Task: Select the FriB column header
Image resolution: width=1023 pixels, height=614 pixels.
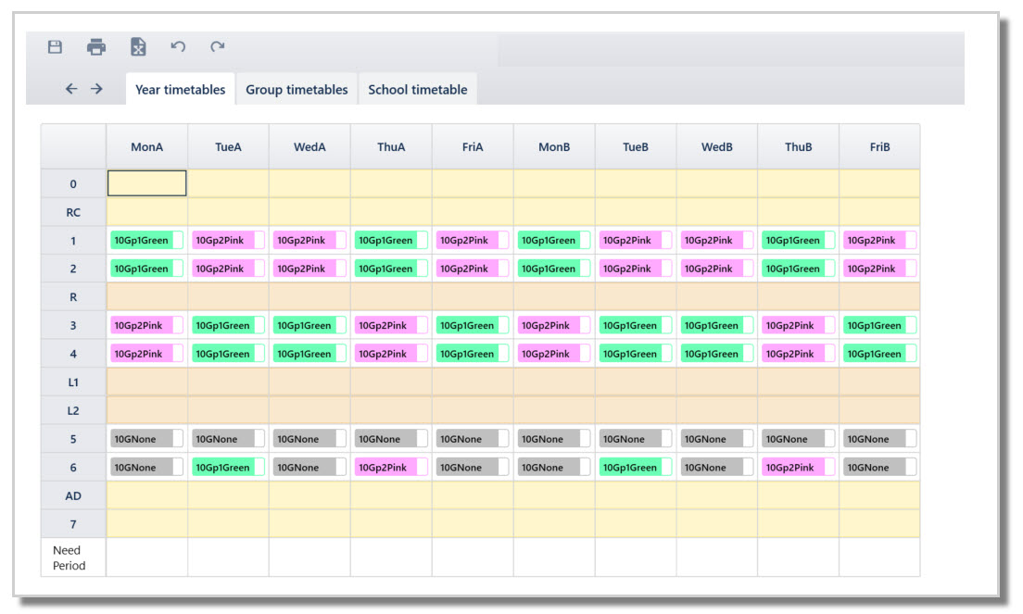Action: (879, 146)
